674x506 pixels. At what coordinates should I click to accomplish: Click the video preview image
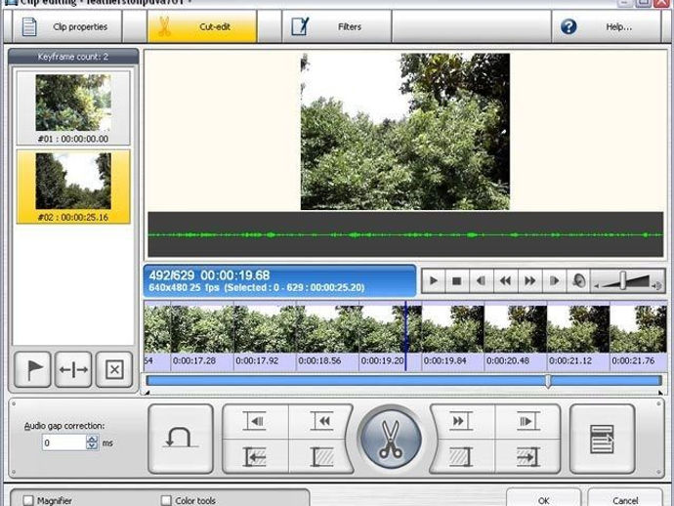(x=405, y=132)
